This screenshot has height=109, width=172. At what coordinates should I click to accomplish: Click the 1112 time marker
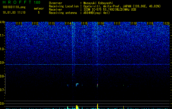tap(35, 23)
